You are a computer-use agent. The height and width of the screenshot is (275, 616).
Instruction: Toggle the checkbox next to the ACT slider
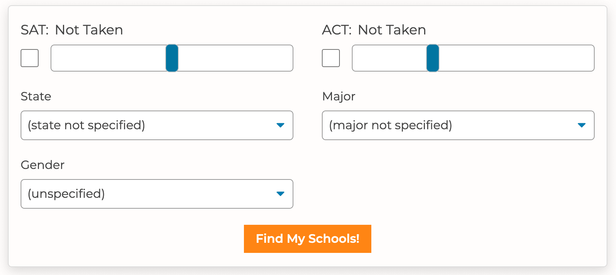point(330,58)
